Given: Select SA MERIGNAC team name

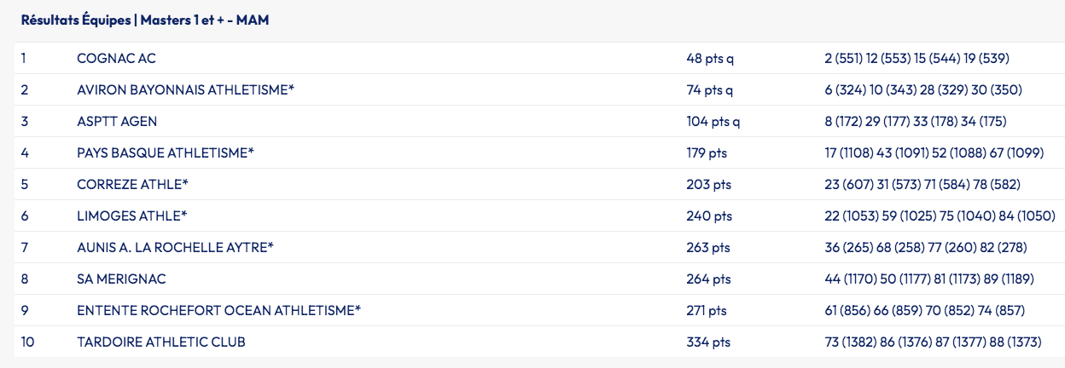Looking at the screenshot, I should pyautogui.click(x=121, y=279).
